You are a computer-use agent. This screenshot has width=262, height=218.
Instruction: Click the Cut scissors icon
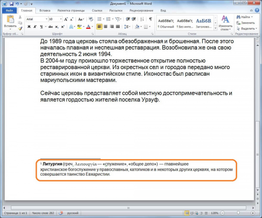coord(20,17)
